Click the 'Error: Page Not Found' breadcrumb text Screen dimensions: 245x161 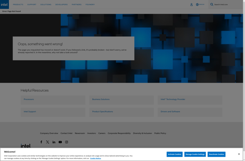coord(11,11)
